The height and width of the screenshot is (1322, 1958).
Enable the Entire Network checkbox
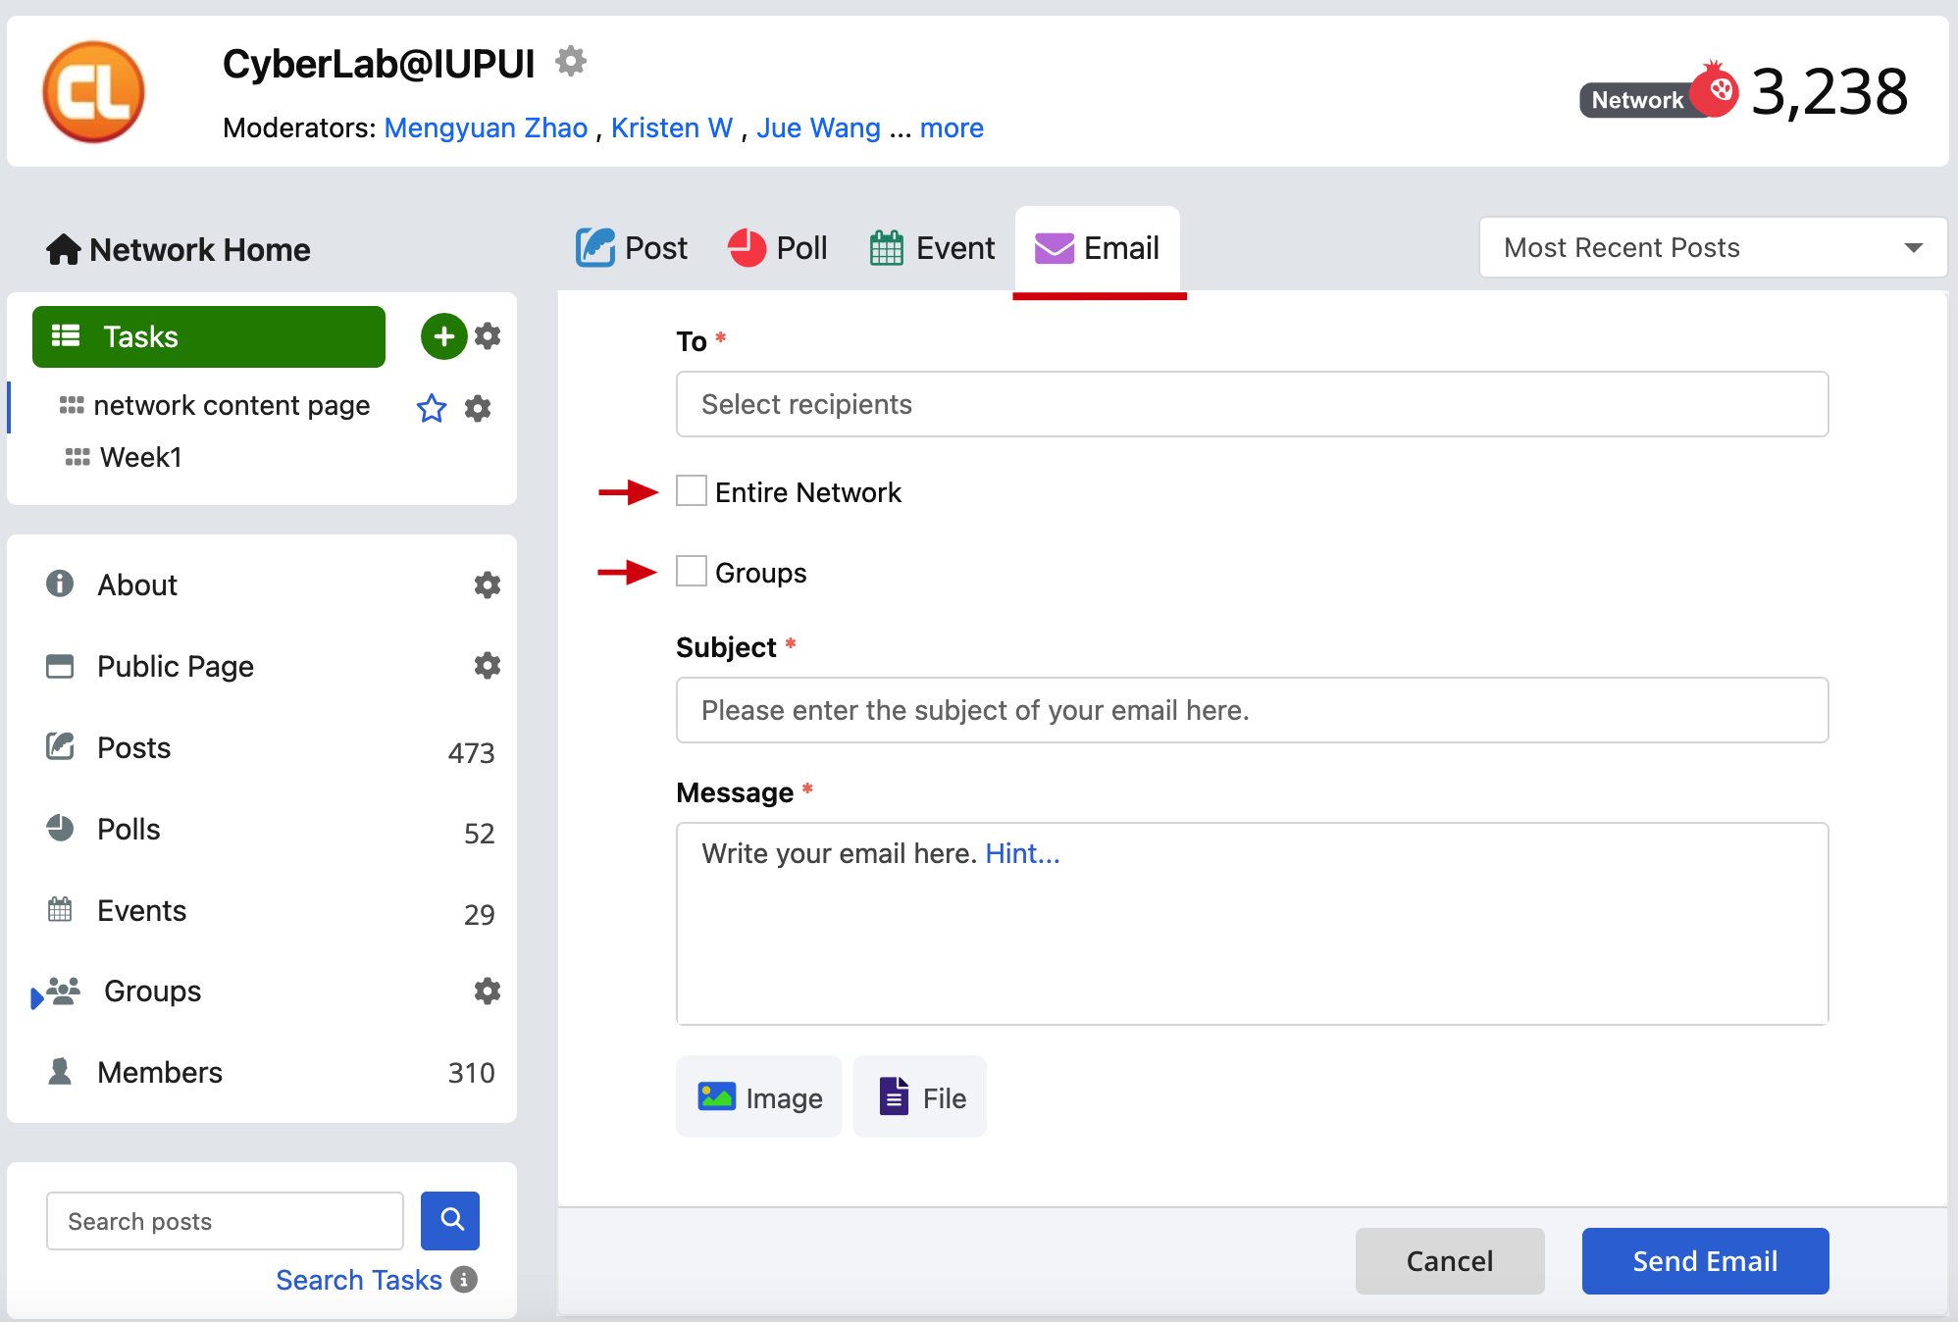coord(691,491)
